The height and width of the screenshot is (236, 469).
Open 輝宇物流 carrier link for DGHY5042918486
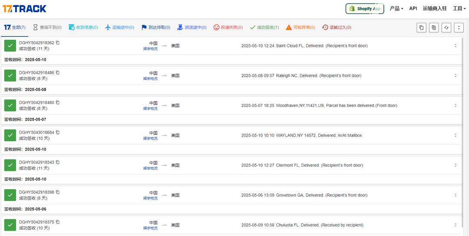(150, 79)
